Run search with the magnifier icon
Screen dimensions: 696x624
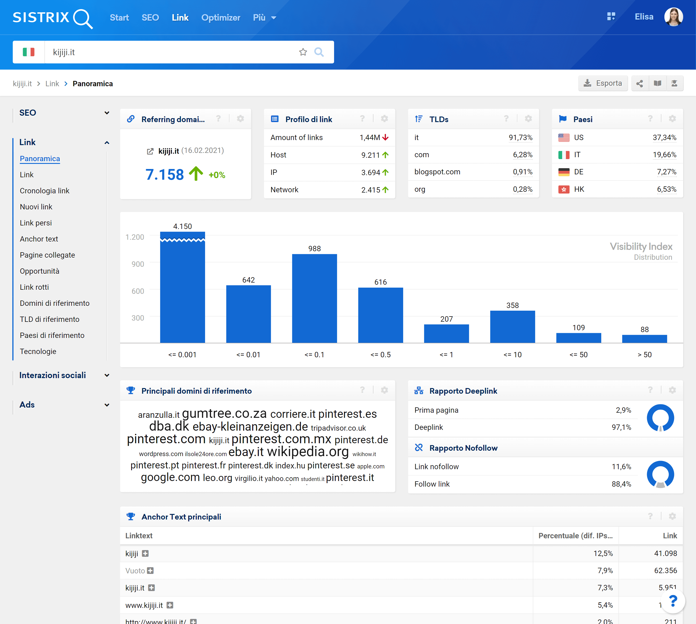pos(319,52)
